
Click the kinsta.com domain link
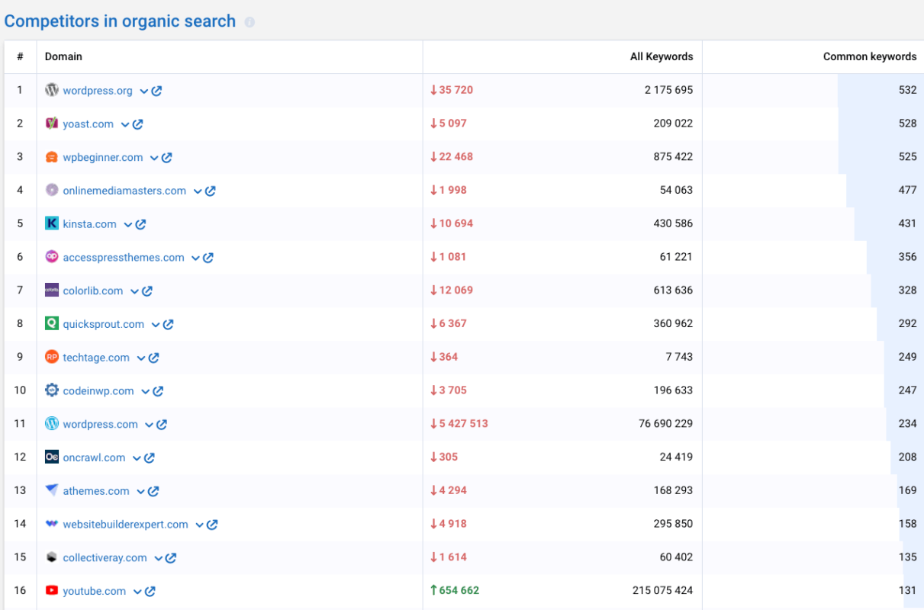pyautogui.click(x=90, y=224)
